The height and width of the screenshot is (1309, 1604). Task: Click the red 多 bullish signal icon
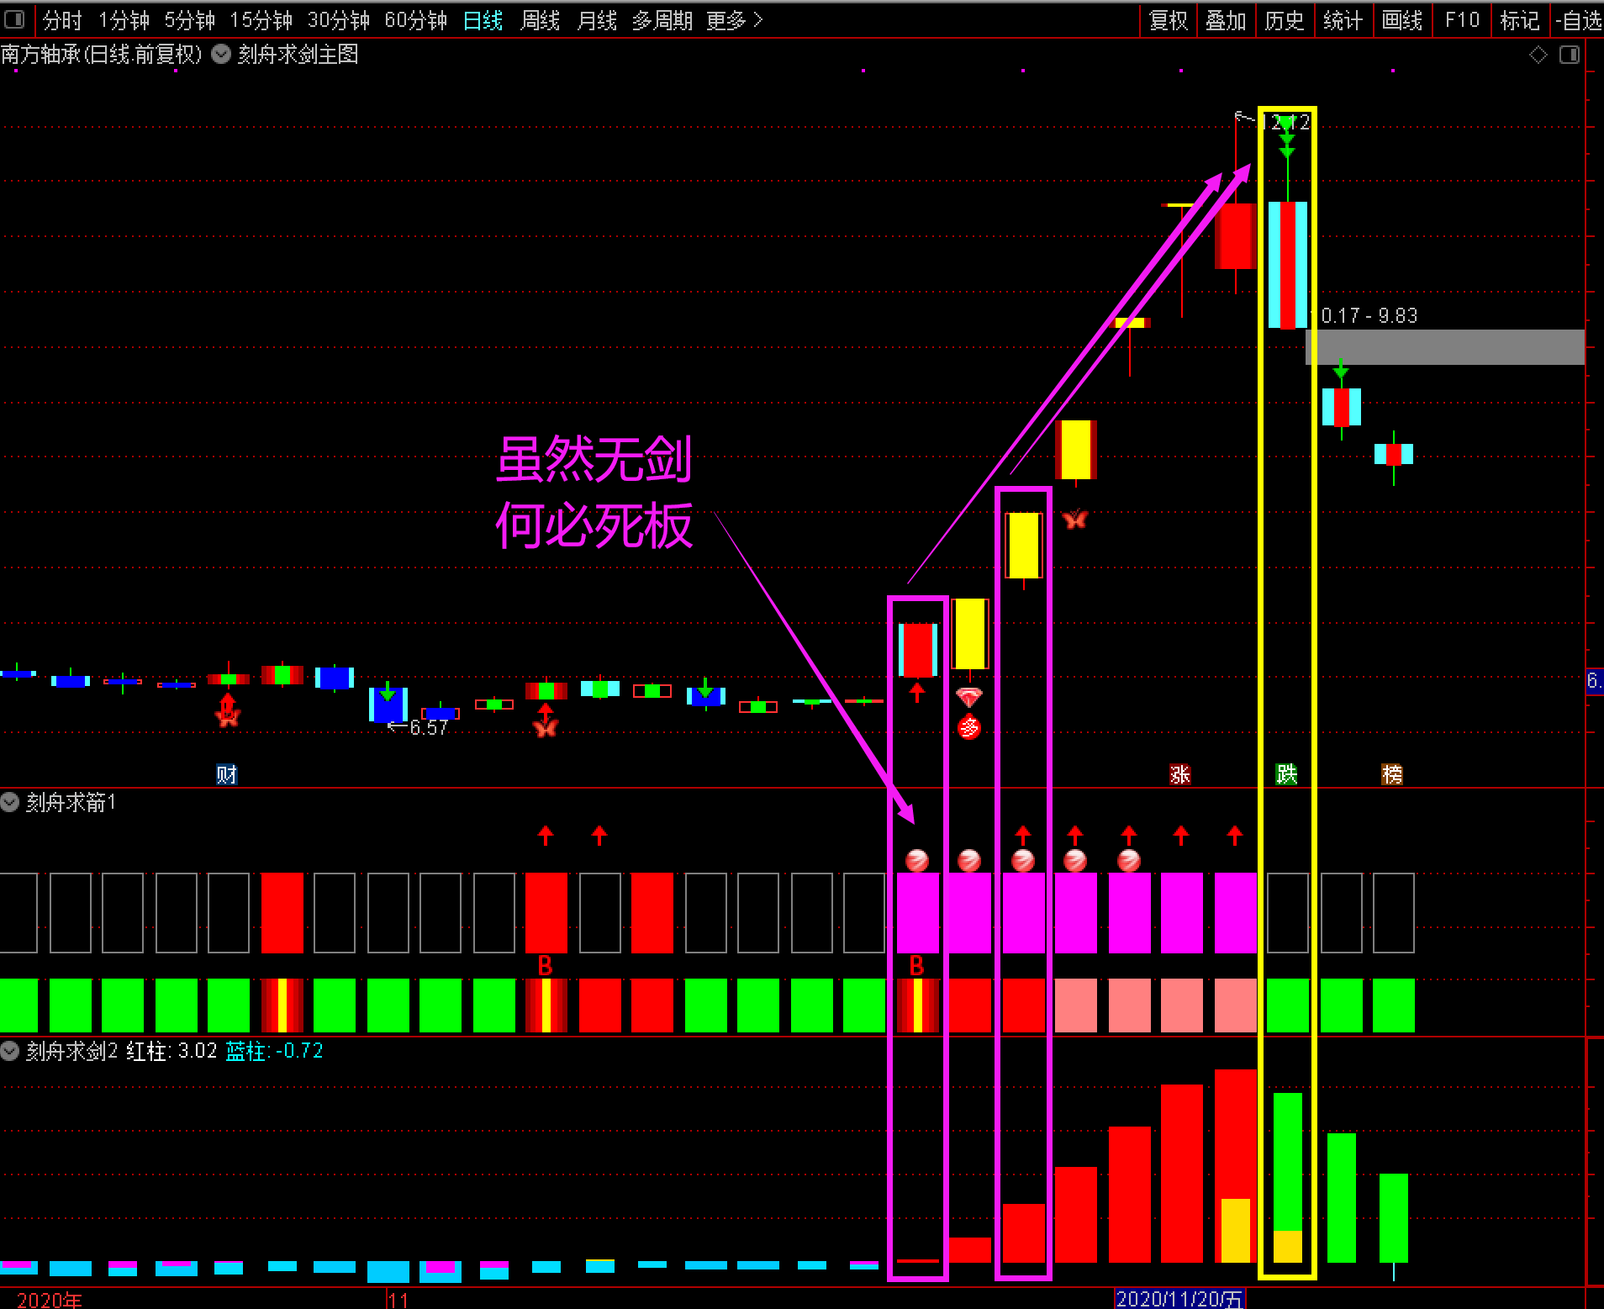click(x=969, y=727)
